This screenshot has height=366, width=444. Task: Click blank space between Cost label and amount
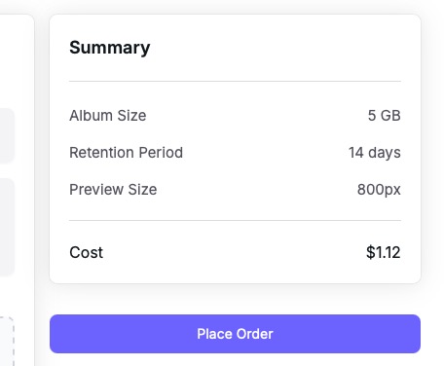234,252
